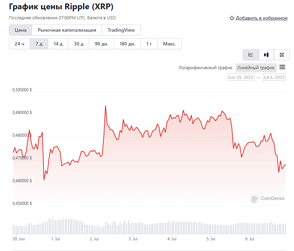Toggle Логарифмический график scale

click(x=205, y=67)
